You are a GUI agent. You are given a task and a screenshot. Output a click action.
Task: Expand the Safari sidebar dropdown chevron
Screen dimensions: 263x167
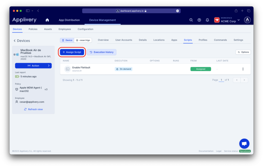pyautogui.click(x=32, y=11)
